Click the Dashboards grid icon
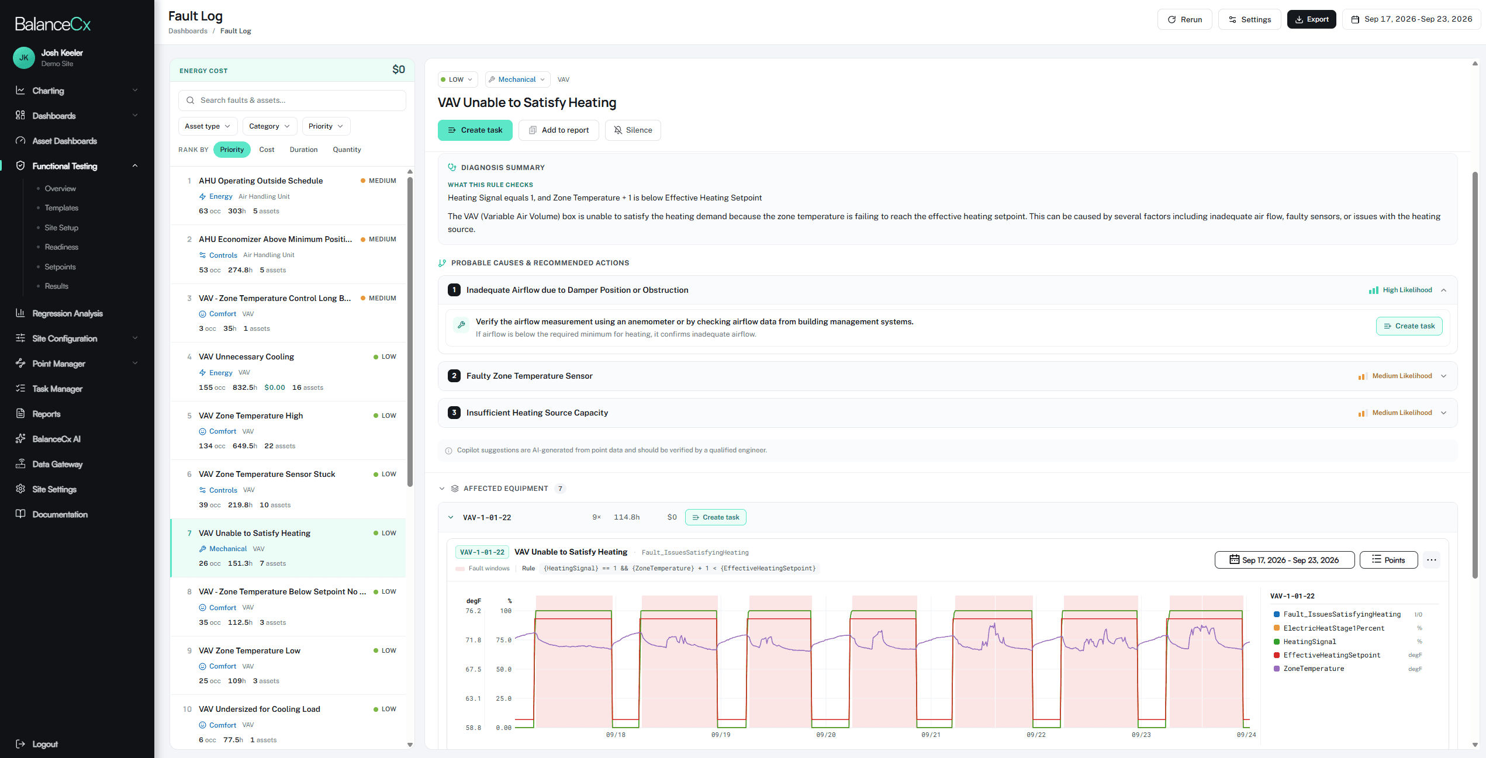1486x758 pixels. [x=20, y=116]
